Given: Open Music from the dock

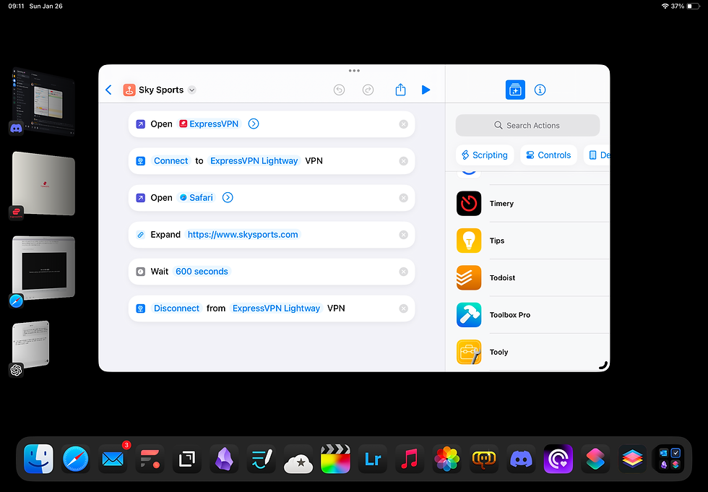Looking at the screenshot, I should pos(410,459).
